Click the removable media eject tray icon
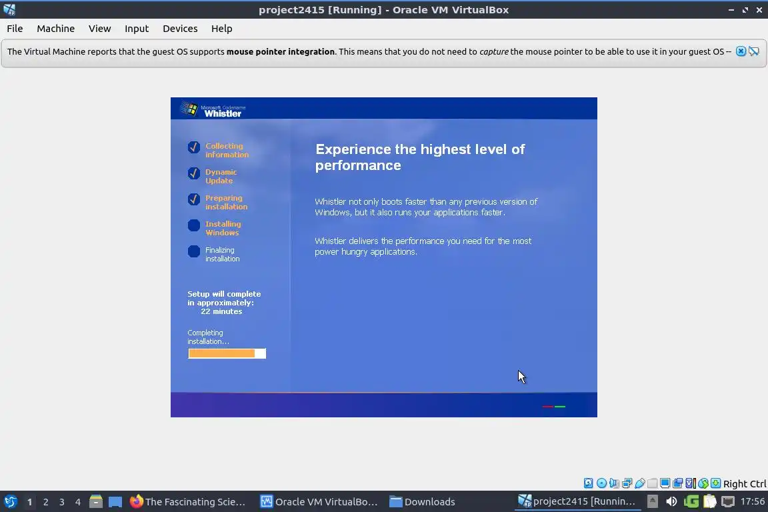 [653, 501]
